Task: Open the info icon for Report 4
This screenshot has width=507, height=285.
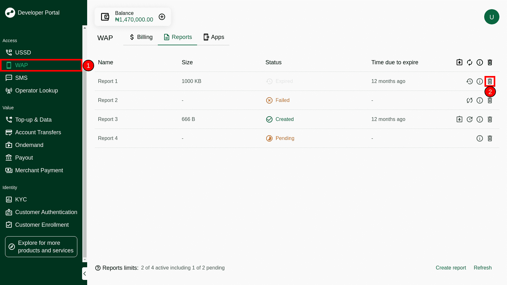Action: (x=480, y=138)
